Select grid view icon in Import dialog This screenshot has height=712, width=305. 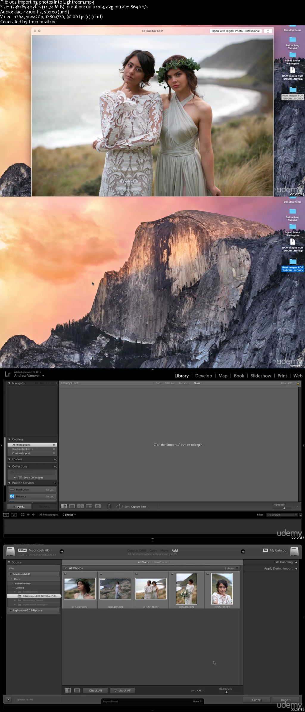(68, 690)
